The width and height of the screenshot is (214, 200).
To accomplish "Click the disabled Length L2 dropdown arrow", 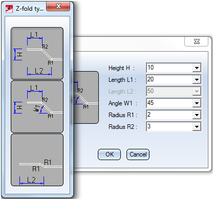I will (x=197, y=92).
